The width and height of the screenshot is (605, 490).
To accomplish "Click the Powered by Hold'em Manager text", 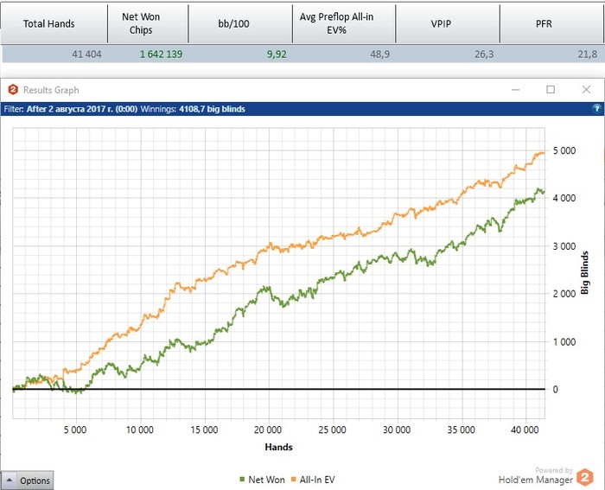I will tap(536, 476).
